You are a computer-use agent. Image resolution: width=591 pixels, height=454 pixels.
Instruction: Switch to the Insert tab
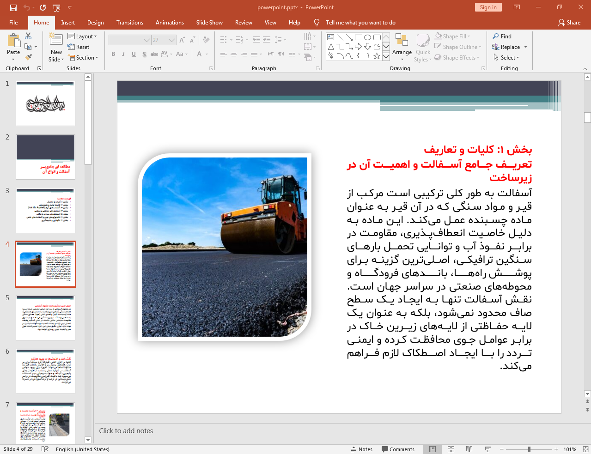(68, 23)
